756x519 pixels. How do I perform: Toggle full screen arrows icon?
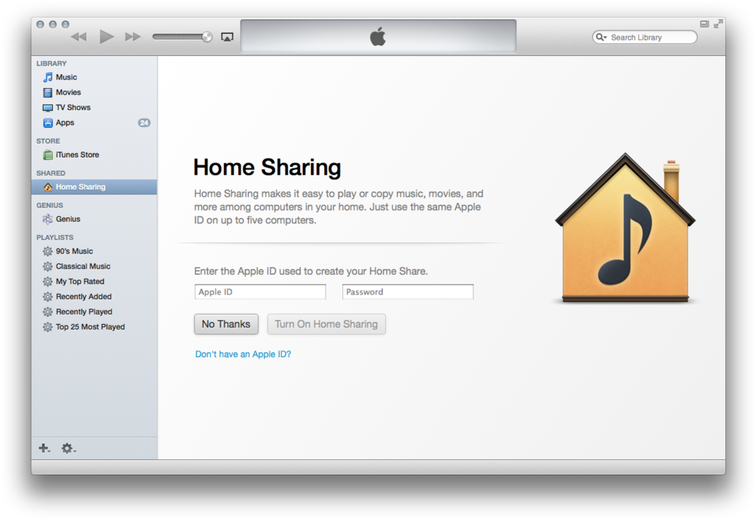[x=718, y=24]
